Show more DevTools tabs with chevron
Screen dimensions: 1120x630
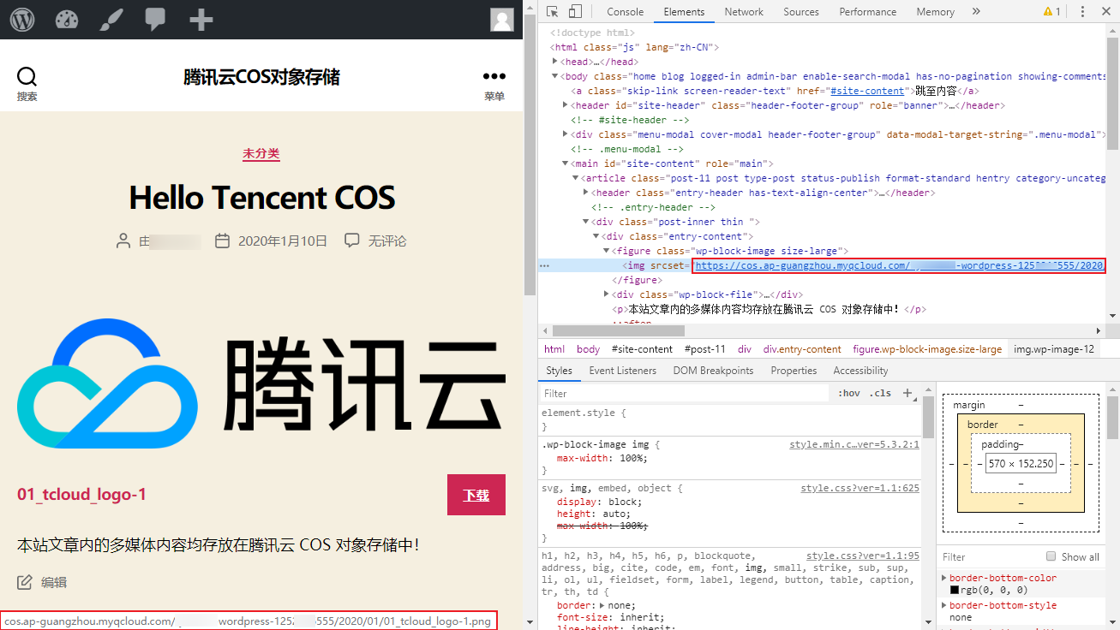coord(976,11)
